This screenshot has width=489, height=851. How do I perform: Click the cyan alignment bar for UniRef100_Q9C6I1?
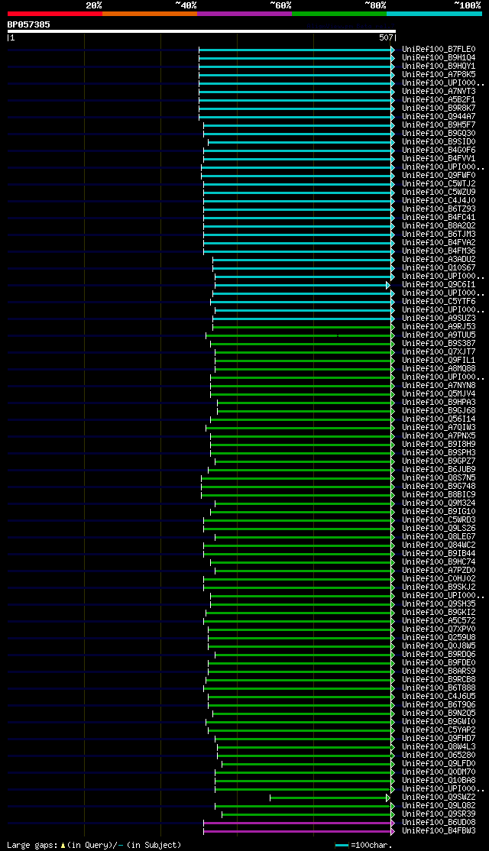[303, 285]
